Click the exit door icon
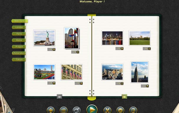Screen dimensions: 179x113 click(x=133, y=110)
